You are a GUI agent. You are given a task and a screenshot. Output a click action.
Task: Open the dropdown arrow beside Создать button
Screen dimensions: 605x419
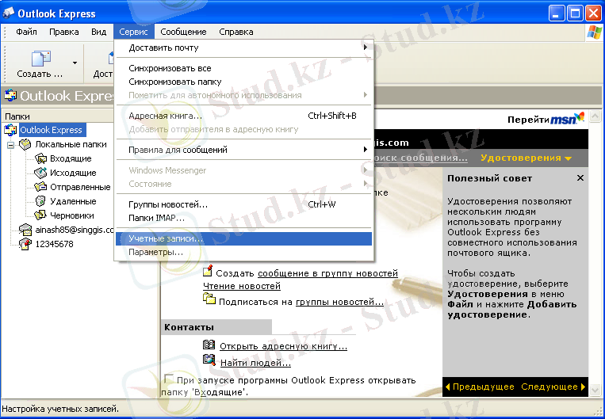click(x=75, y=62)
